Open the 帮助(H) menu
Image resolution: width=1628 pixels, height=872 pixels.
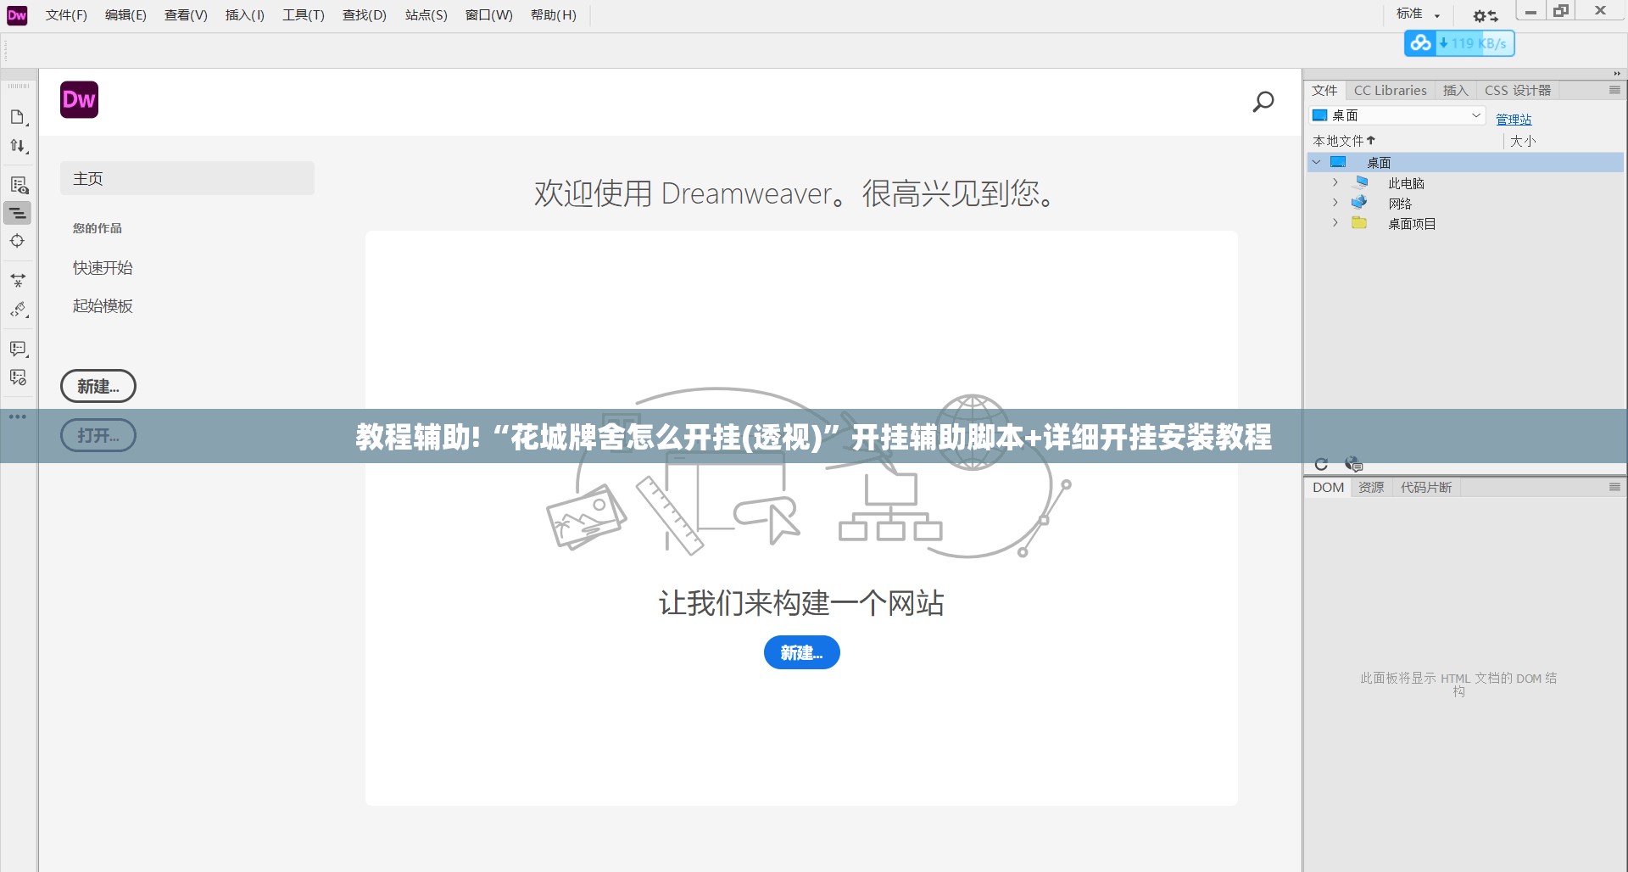click(554, 15)
